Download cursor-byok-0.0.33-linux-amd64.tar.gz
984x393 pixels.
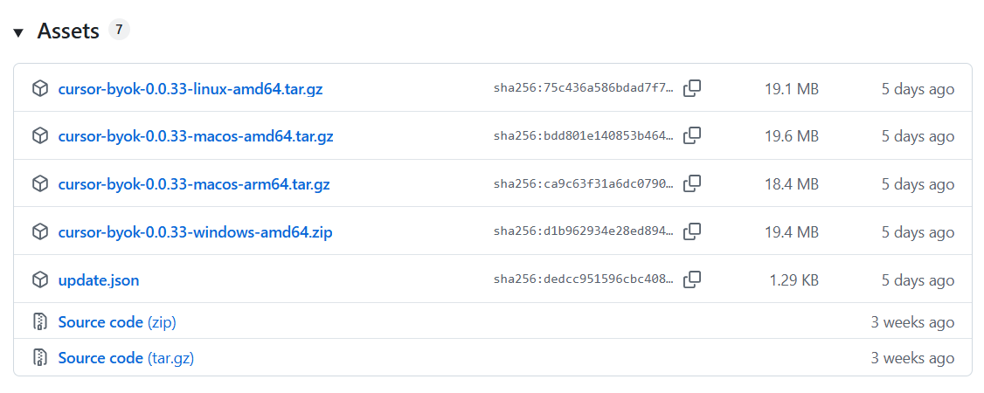tap(191, 89)
